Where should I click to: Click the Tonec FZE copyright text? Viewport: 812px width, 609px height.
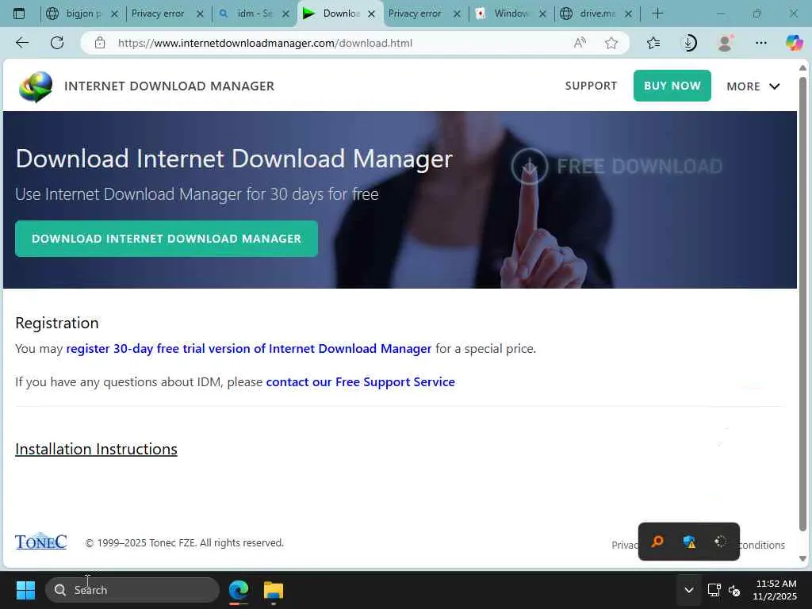[x=184, y=542]
